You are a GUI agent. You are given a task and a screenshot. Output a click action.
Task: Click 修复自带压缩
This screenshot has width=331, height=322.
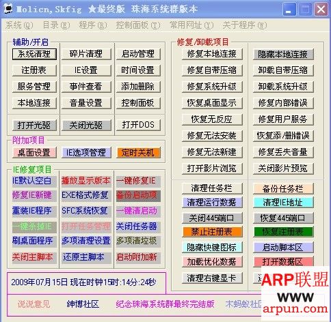(x=212, y=70)
